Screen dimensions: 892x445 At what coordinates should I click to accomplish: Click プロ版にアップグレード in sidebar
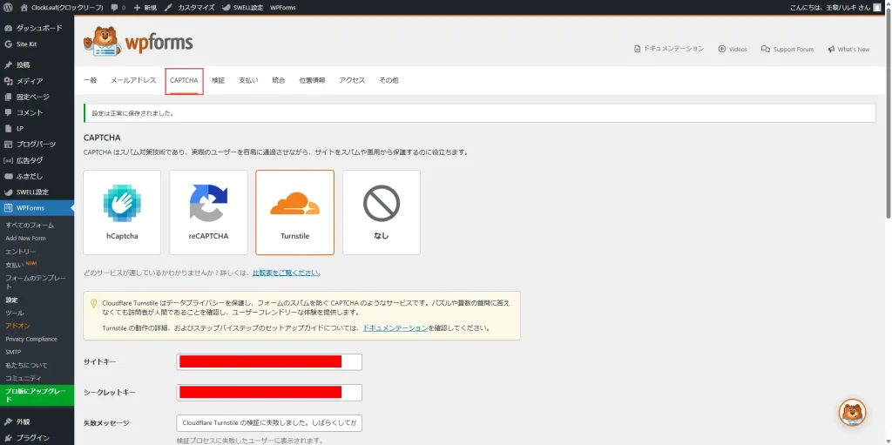[x=37, y=395]
